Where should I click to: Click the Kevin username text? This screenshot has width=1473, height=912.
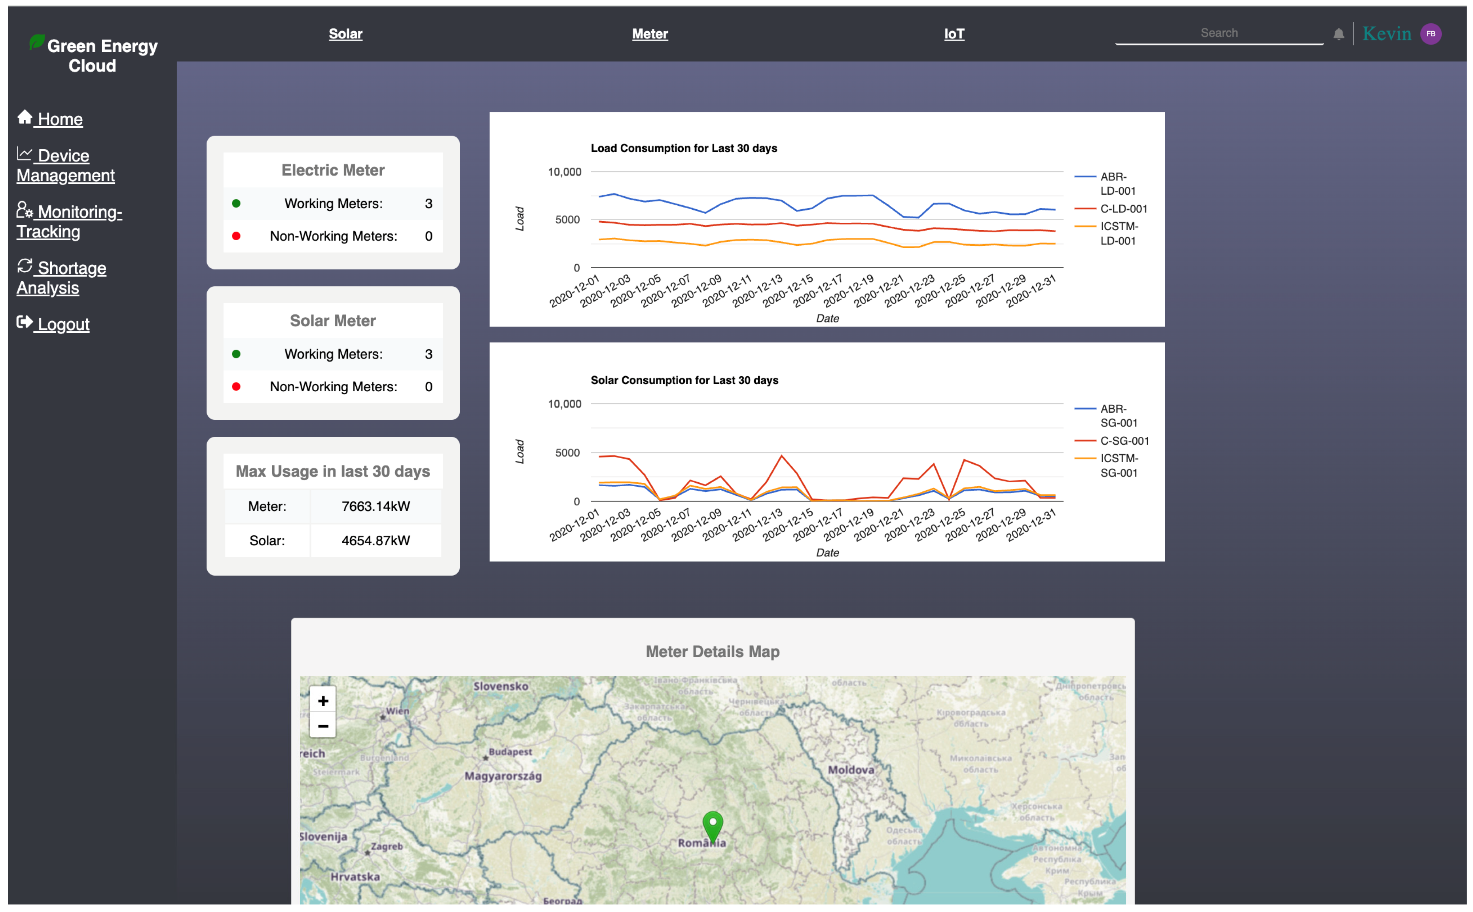point(1386,34)
